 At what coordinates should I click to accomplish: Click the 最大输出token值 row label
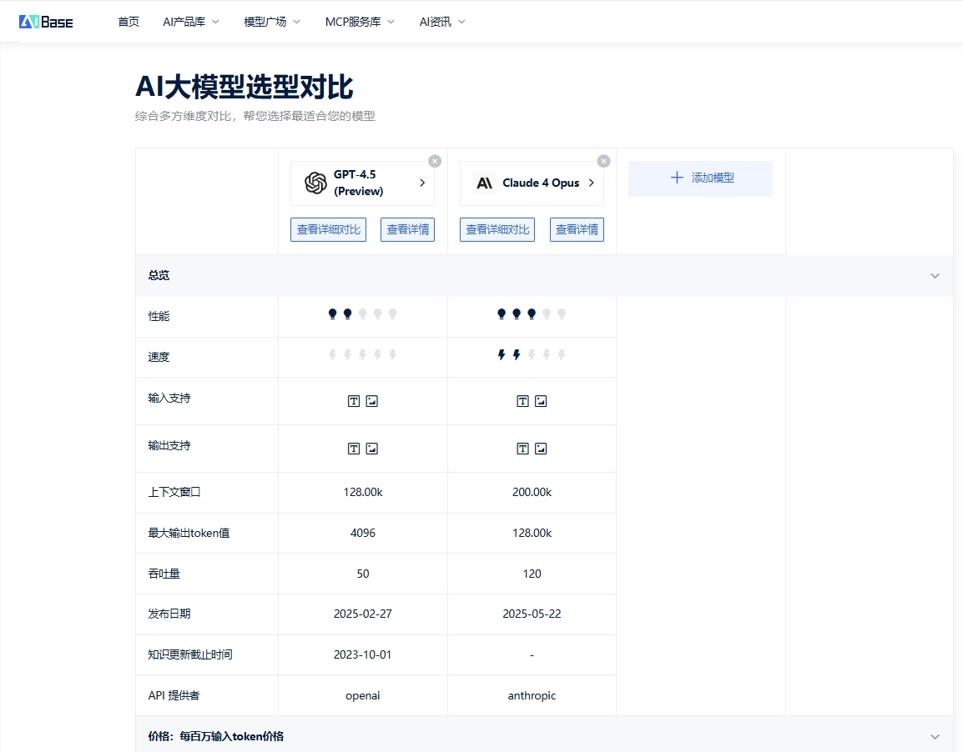pyautogui.click(x=189, y=533)
